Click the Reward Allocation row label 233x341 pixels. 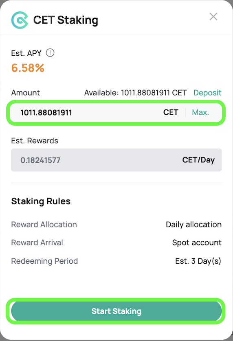pyautogui.click(x=44, y=225)
